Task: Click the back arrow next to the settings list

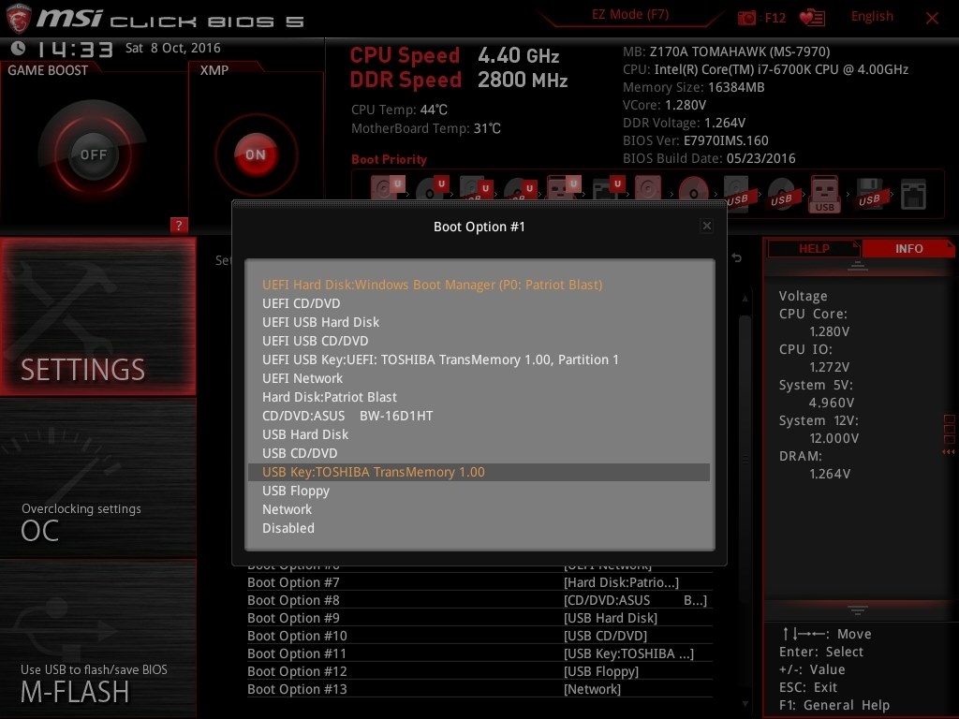Action: coord(736,258)
